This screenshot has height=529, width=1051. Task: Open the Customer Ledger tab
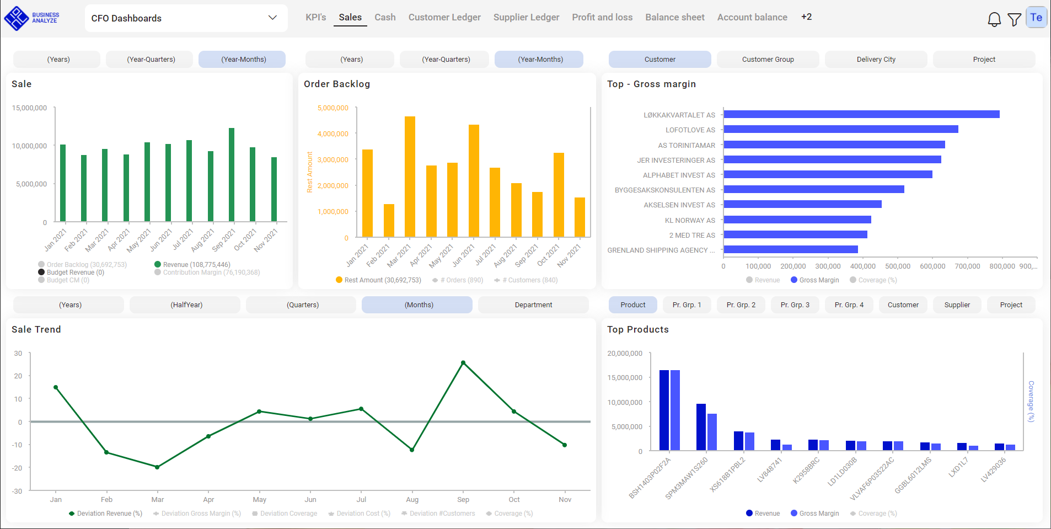click(x=444, y=17)
